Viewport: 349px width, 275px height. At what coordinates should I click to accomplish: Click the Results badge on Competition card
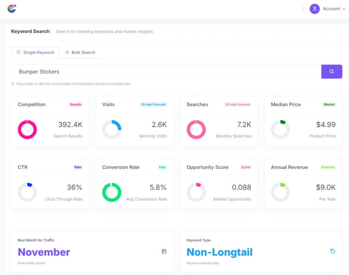point(76,105)
